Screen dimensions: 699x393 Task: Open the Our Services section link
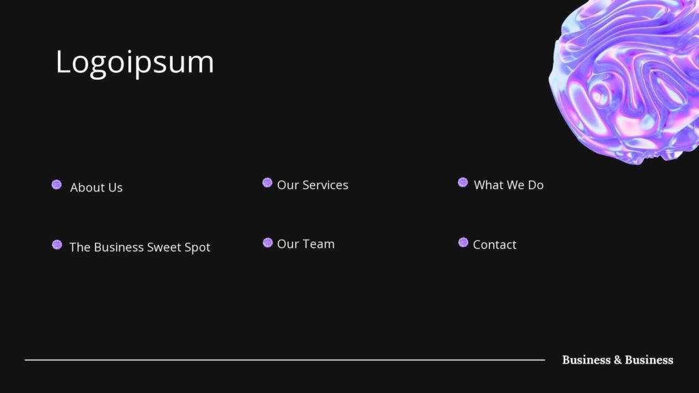click(x=313, y=185)
